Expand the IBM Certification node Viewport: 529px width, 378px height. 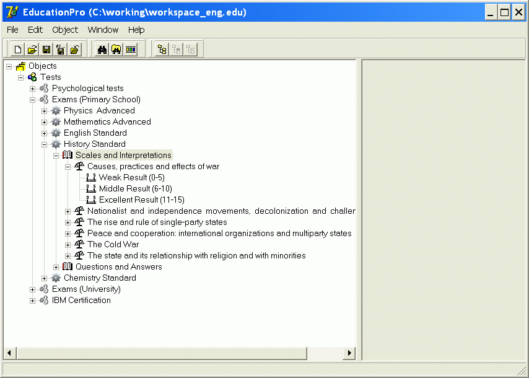[33, 301]
